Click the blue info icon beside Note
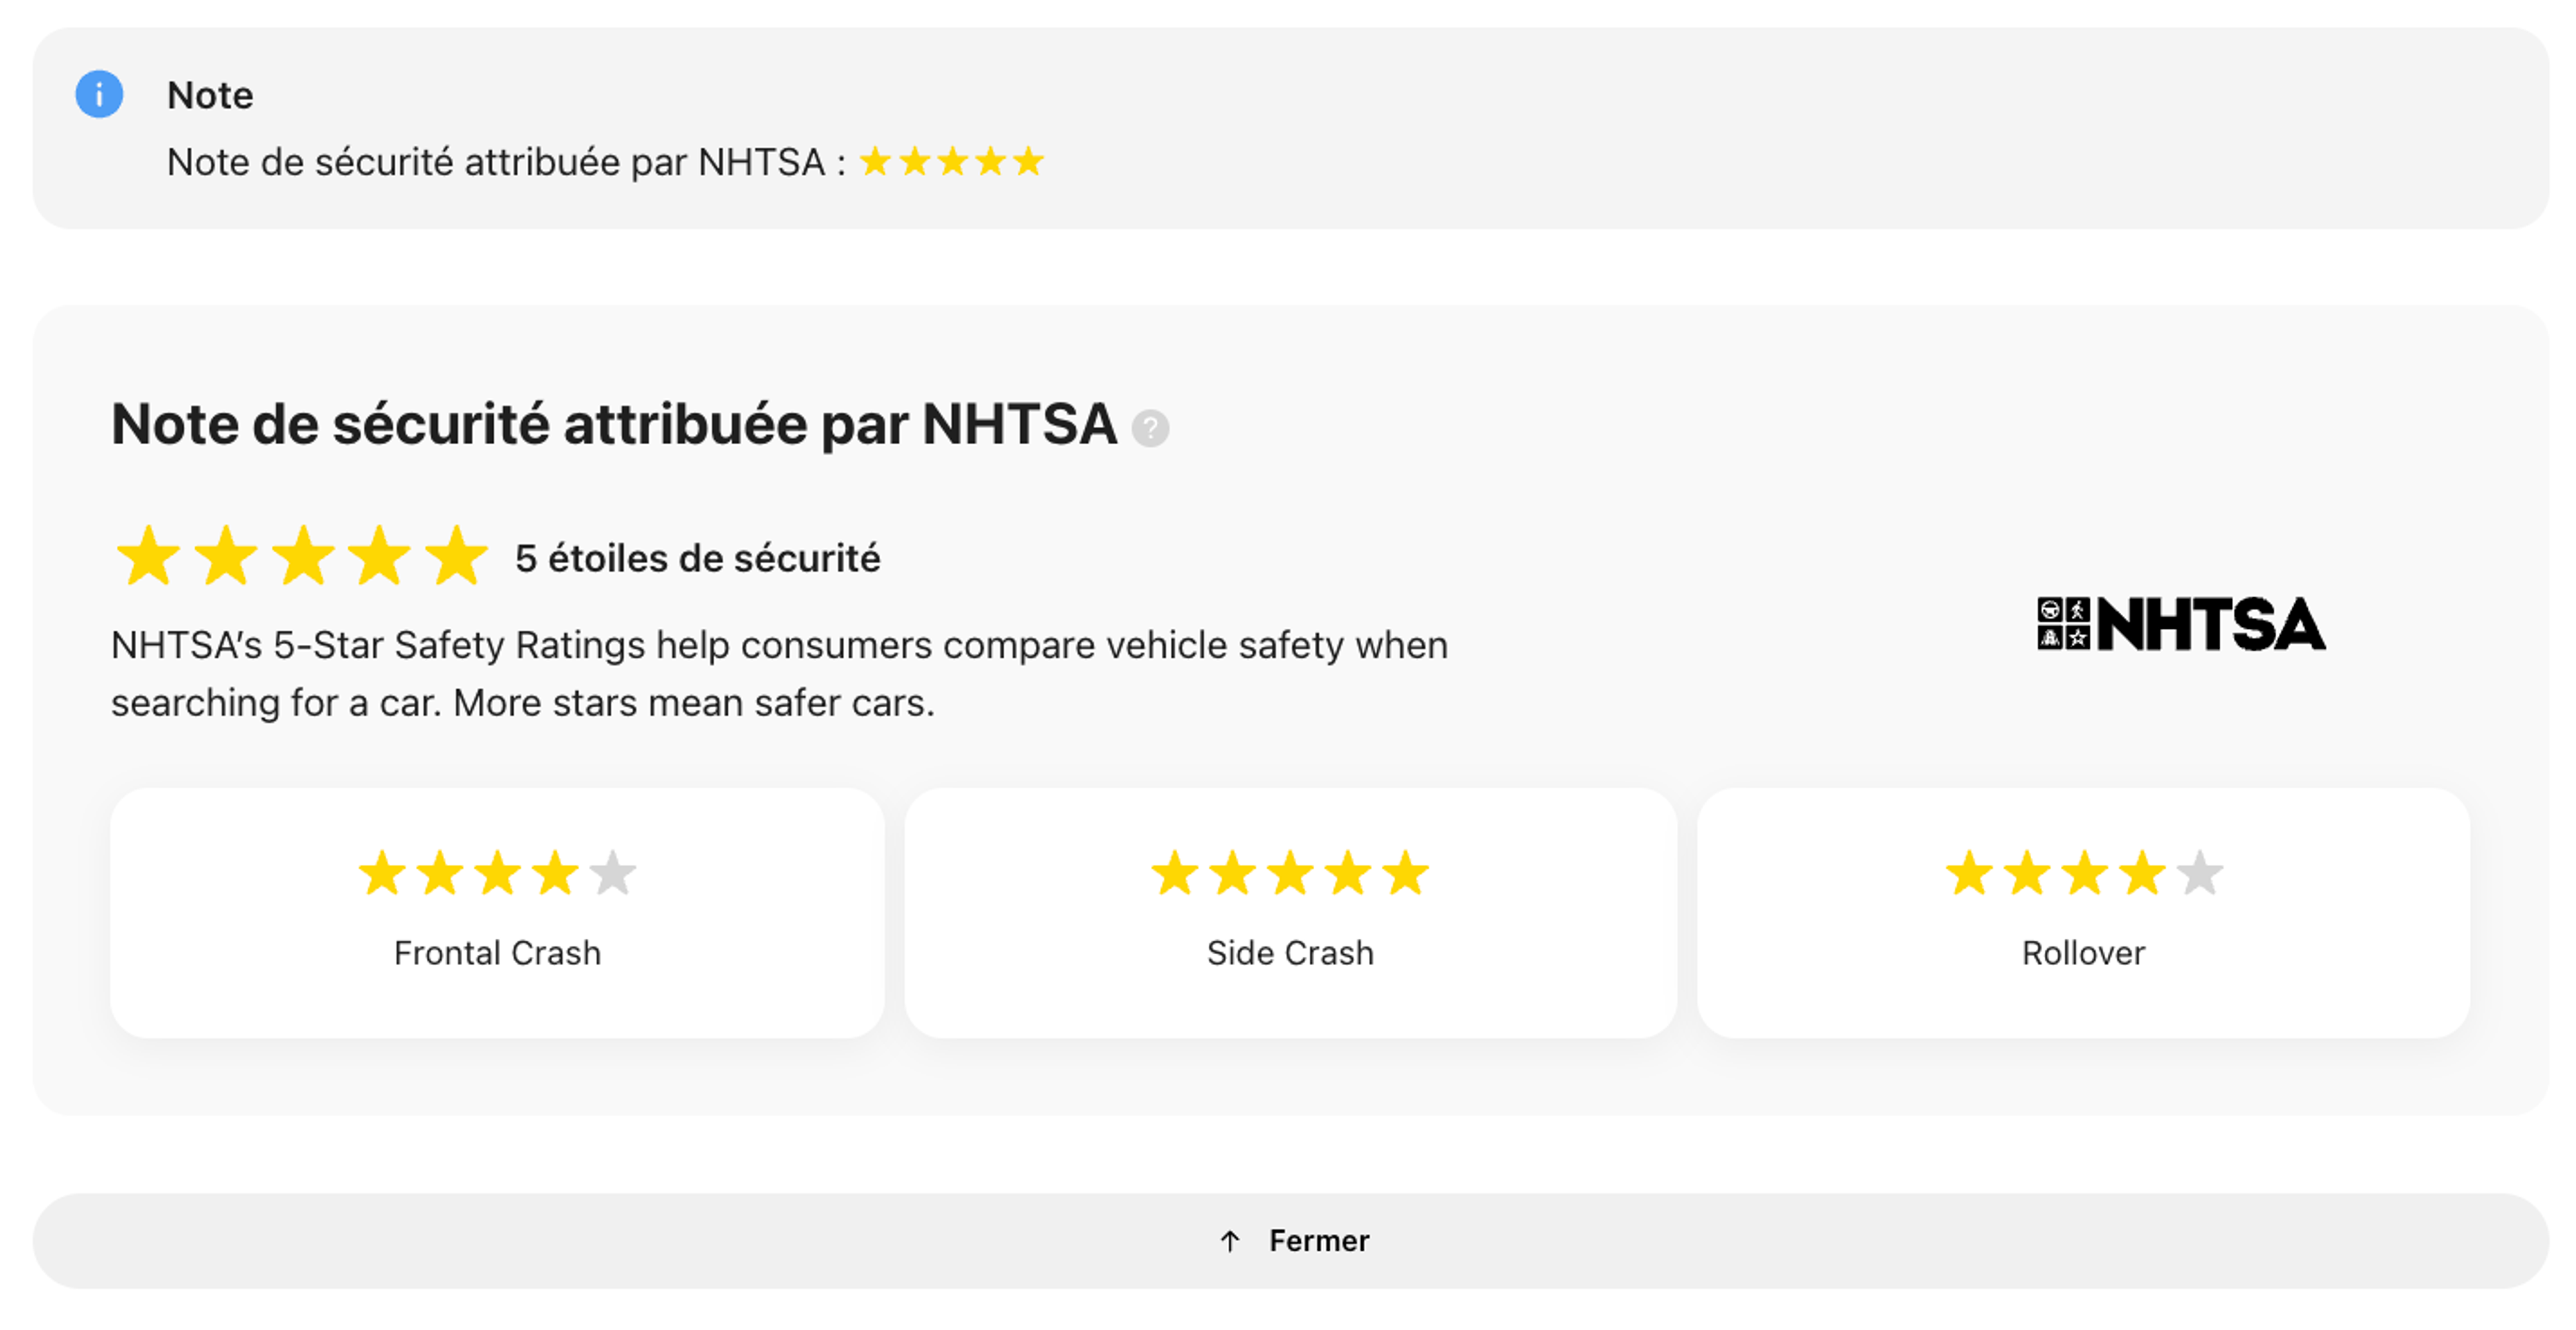2576x1330 pixels. [99, 95]
